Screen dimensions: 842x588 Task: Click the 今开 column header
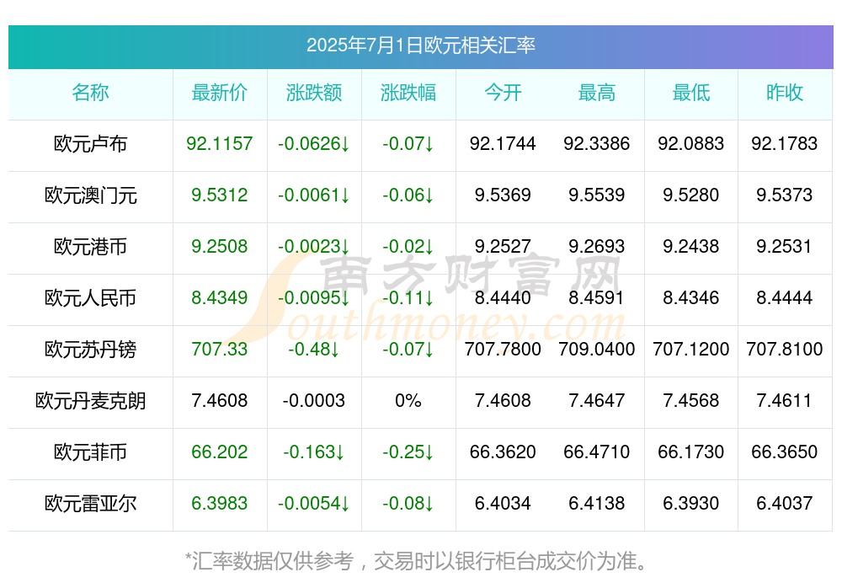503,93
